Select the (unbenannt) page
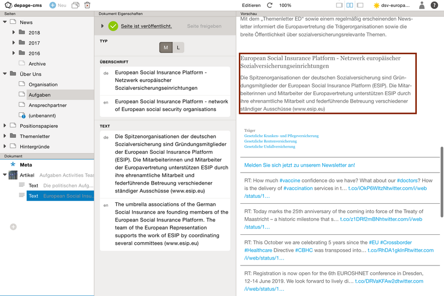 pos(42,115)
